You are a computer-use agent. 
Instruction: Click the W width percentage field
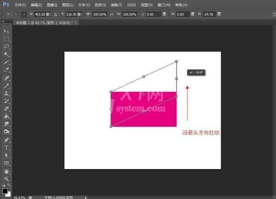(x=99, y=14)
